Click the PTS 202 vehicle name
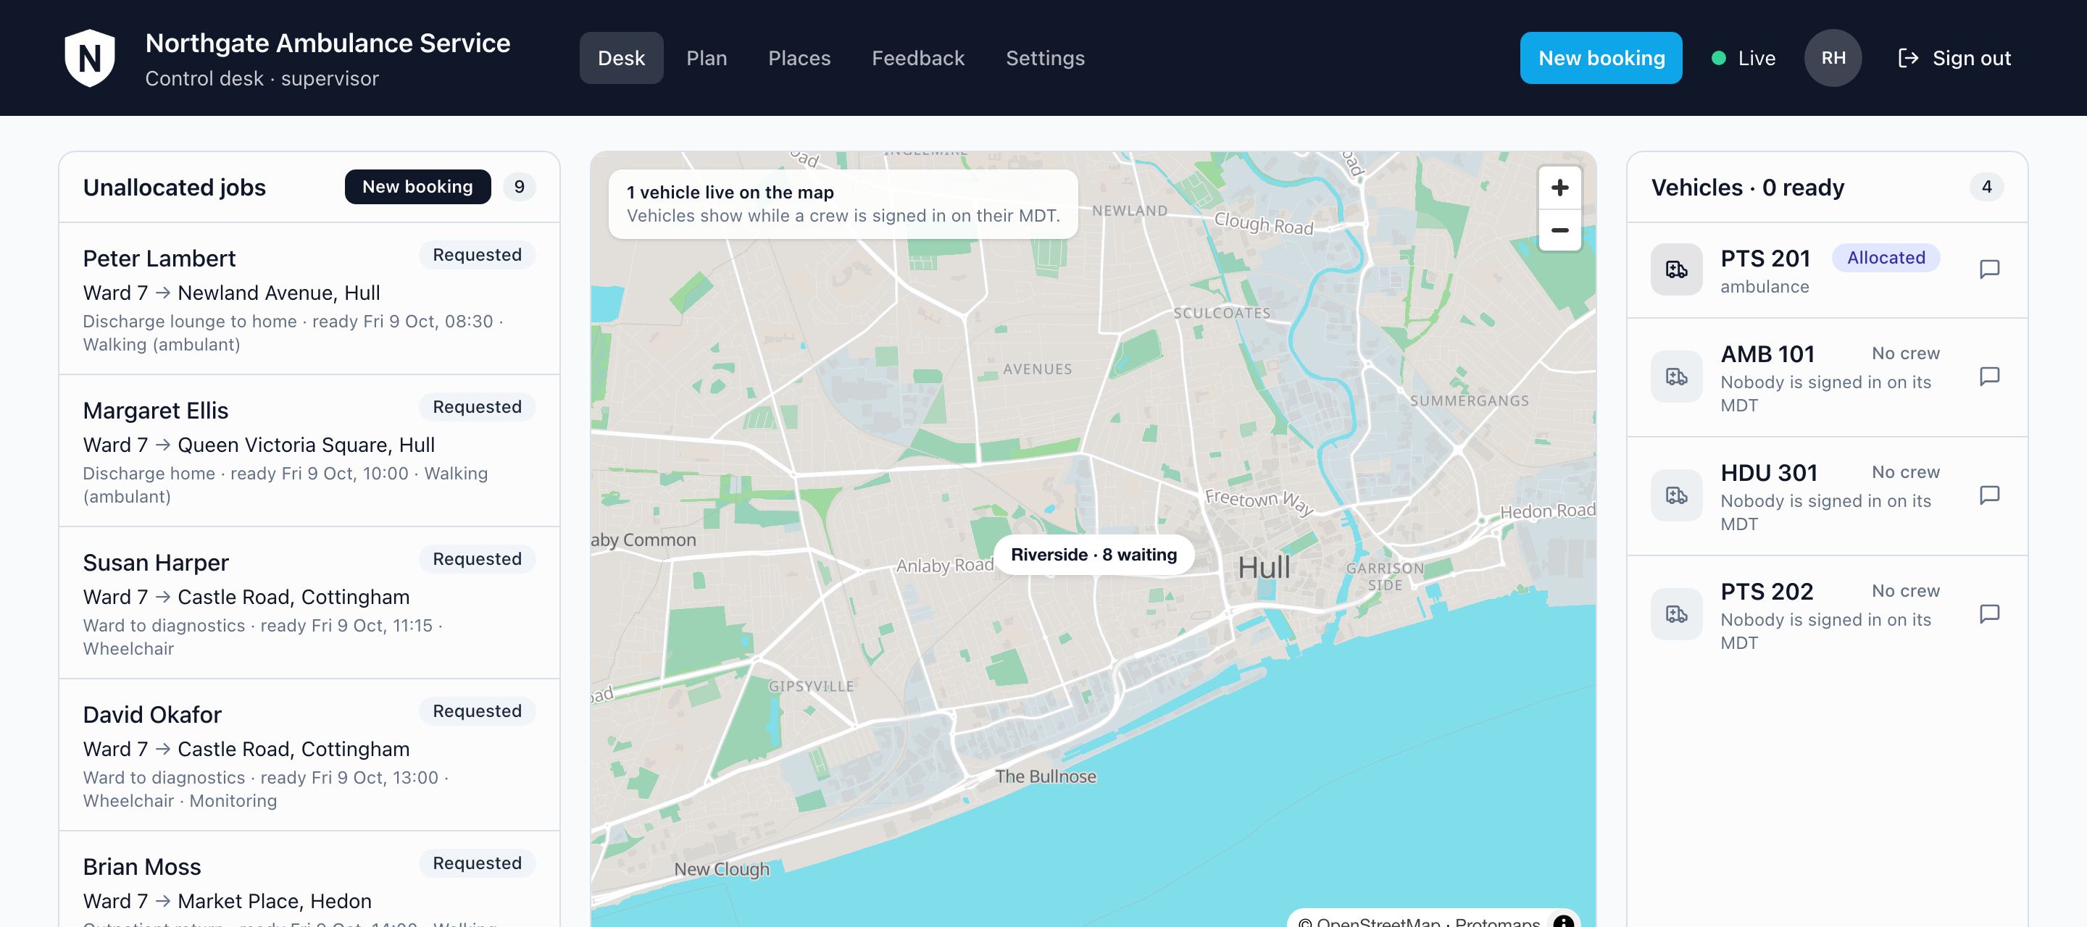 pyautogui.click(x=1766, y=592)
